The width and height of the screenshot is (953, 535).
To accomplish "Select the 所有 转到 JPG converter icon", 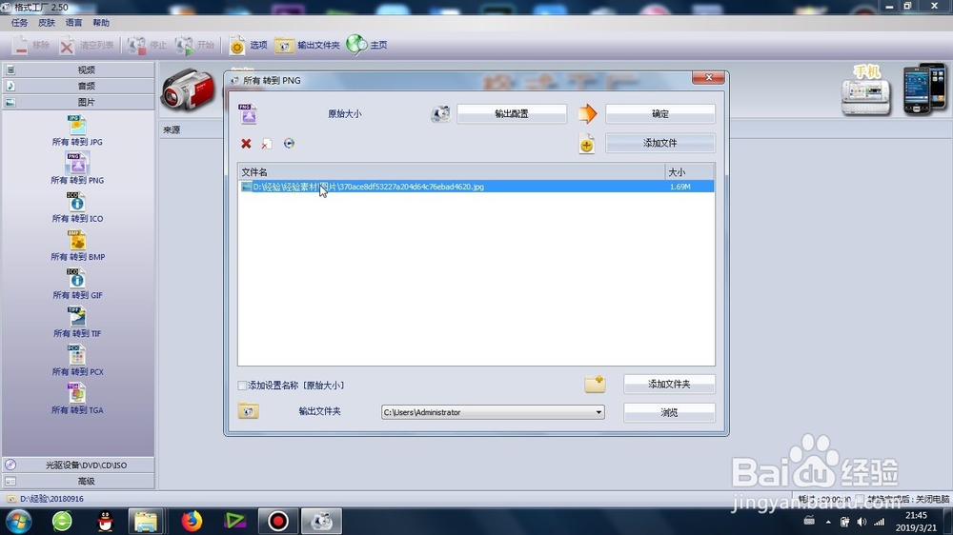I will click(x=77, y=125).
